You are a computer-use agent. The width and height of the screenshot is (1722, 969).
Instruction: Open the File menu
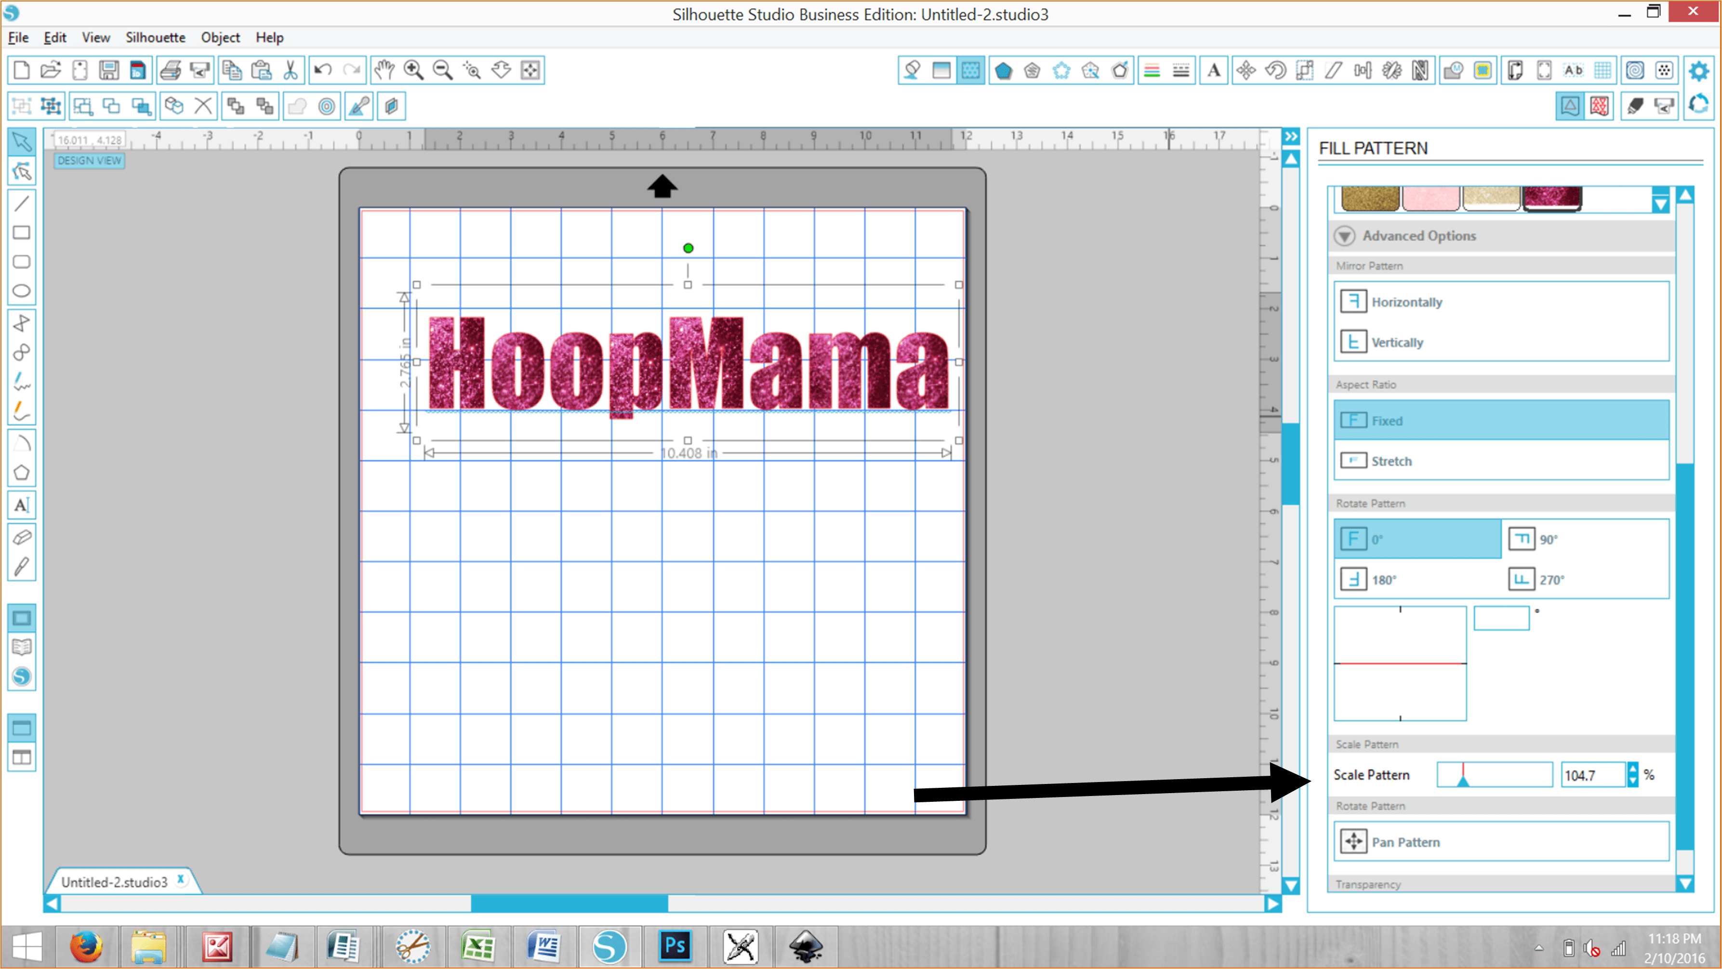18,38
